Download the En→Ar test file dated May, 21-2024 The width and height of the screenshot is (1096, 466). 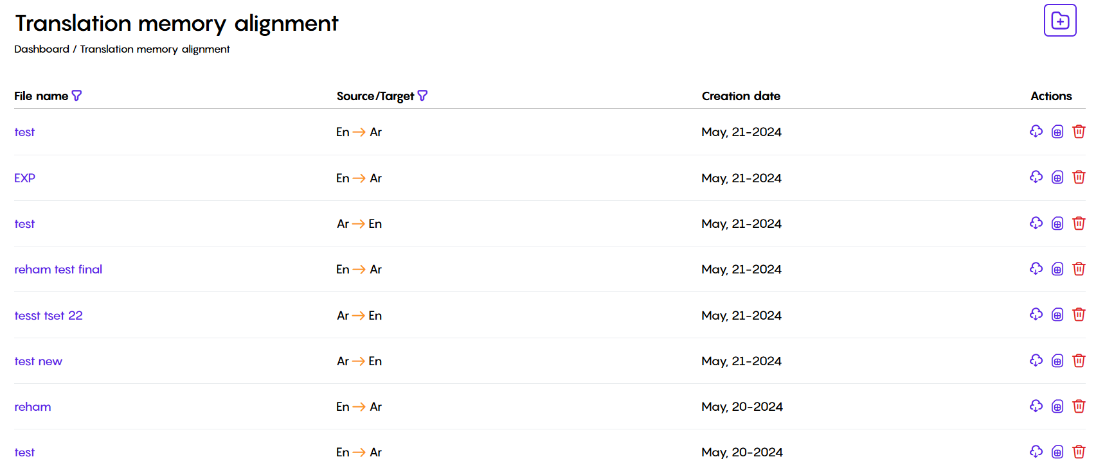click(1036, 132)
